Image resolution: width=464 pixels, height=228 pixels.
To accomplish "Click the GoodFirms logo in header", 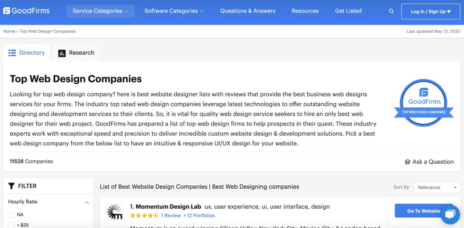I will (x=26, y=11).
